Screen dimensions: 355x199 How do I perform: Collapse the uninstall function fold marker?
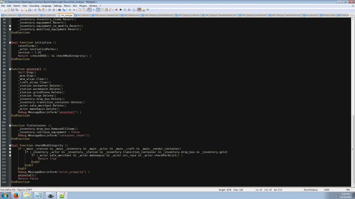(x=10, y=69)
